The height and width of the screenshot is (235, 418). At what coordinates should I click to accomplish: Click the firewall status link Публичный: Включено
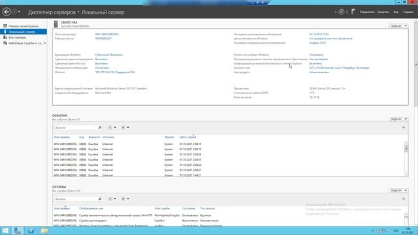click(109, 55)
